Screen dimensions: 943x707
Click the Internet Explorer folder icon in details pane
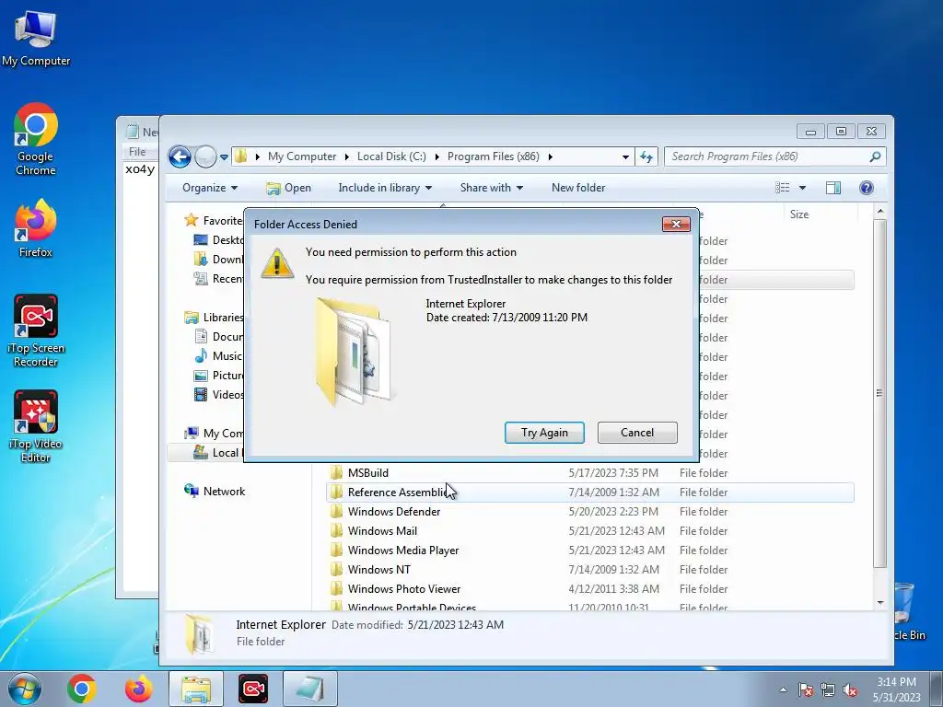pos(199,633)
